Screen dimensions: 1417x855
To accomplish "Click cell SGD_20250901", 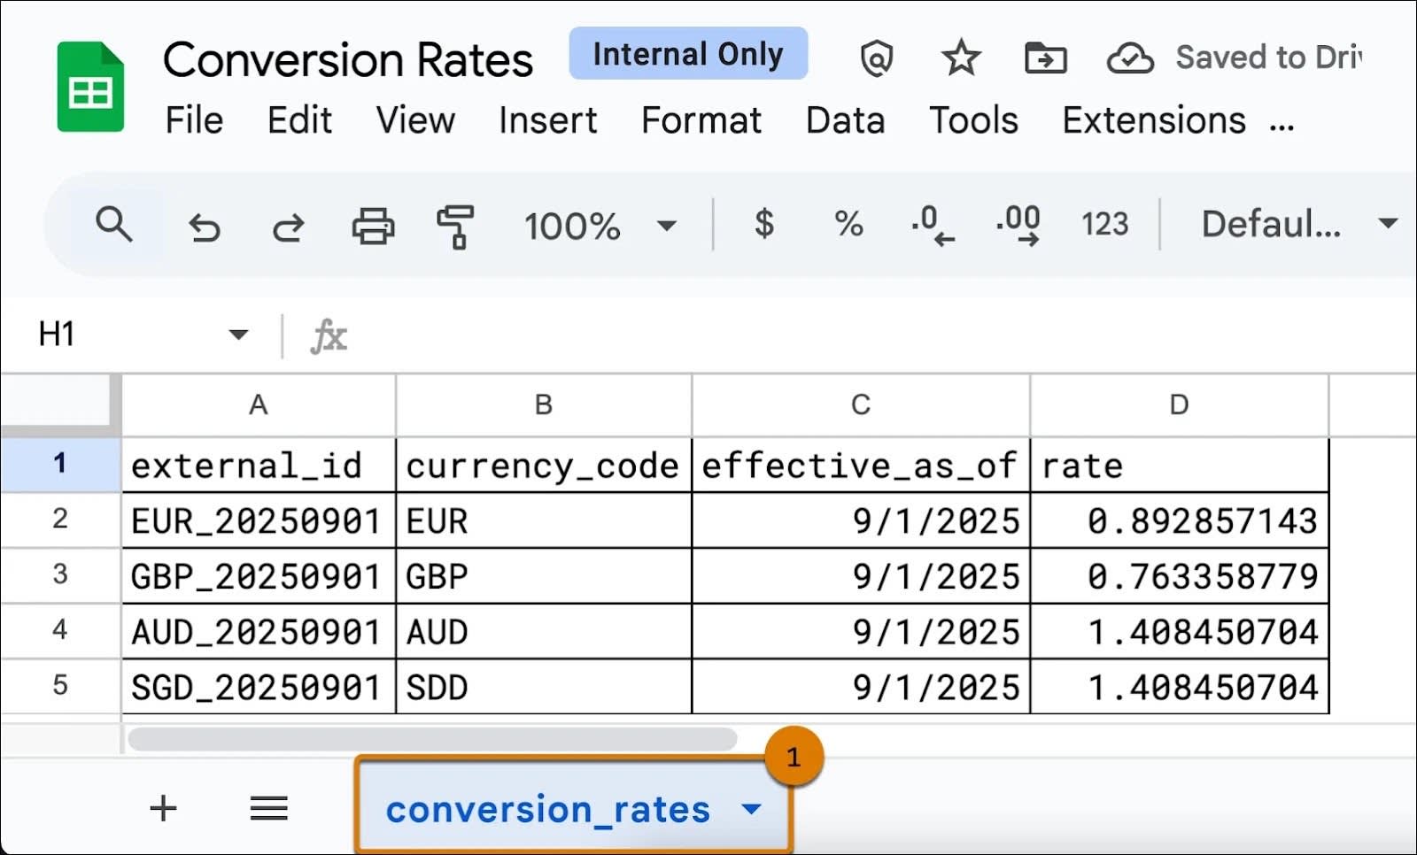I will pos(258,687).
